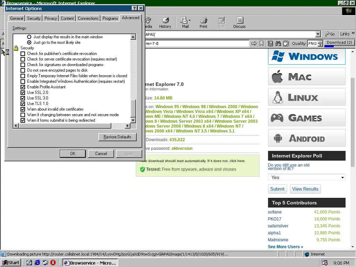Click the help question mark in Internet Options
Screen dimensions: 356x267
pyautogui.click(x=135, y=8)
